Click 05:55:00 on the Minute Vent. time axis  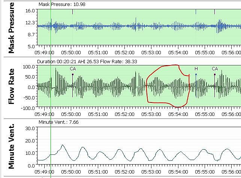(x=204, y=171)
